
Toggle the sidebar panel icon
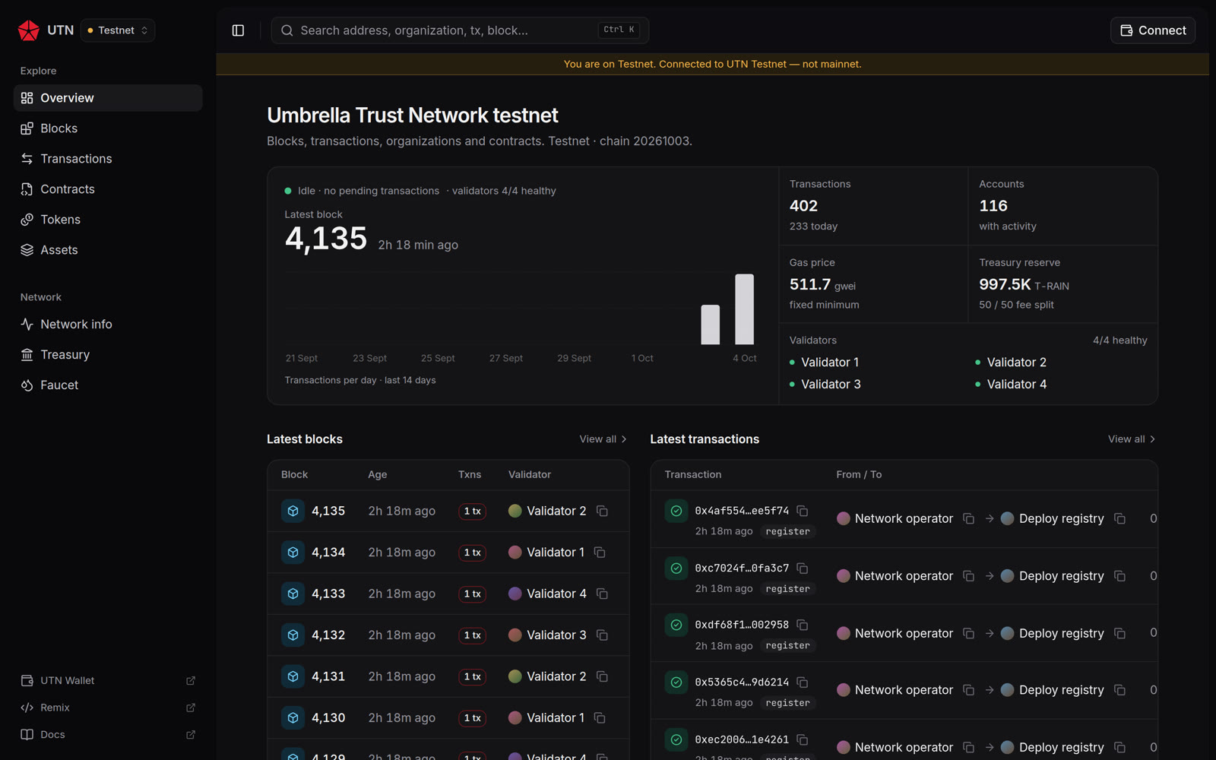click(x=238, y=30)
